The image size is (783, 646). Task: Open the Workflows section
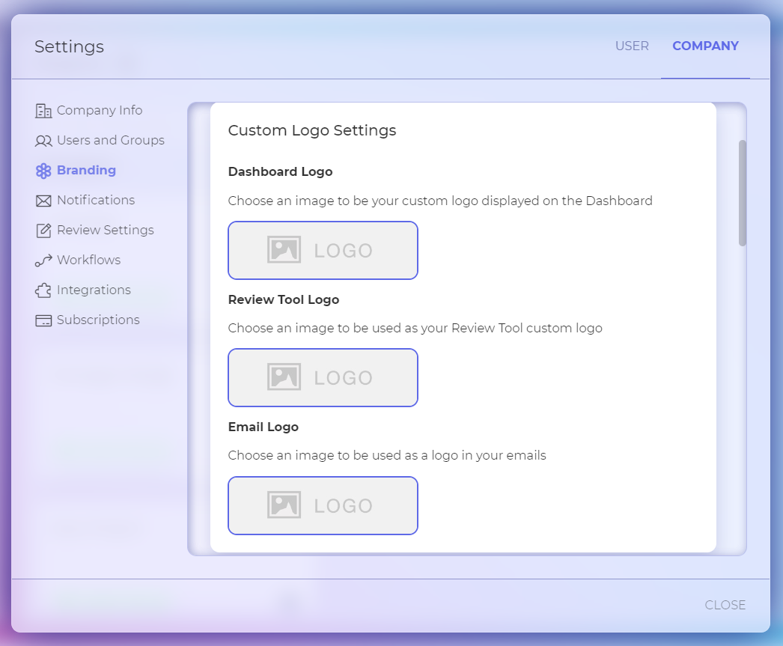point(78,260)
